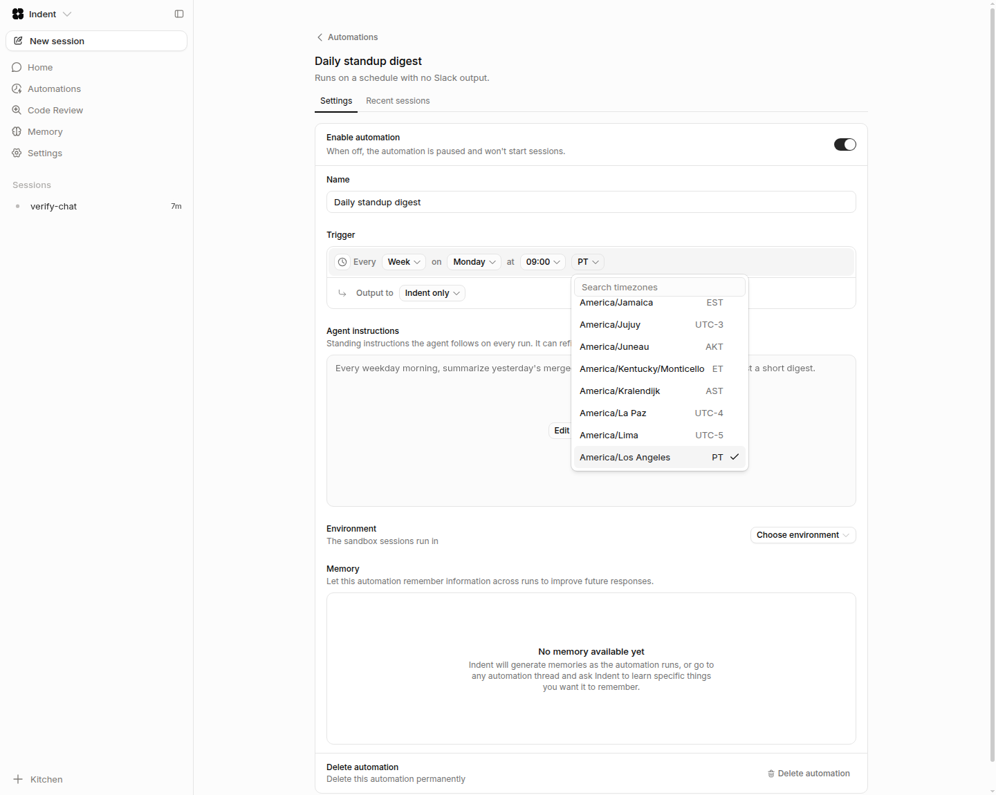The height and width of the screenshot is (795, 996).
Task: Open the 09:00 time dropdown
Action: tap(543, 262)
